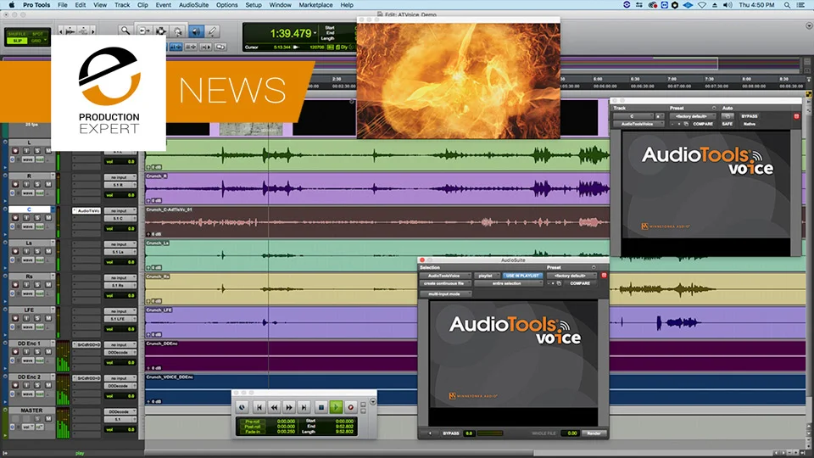Solo the Ls track

37,251
